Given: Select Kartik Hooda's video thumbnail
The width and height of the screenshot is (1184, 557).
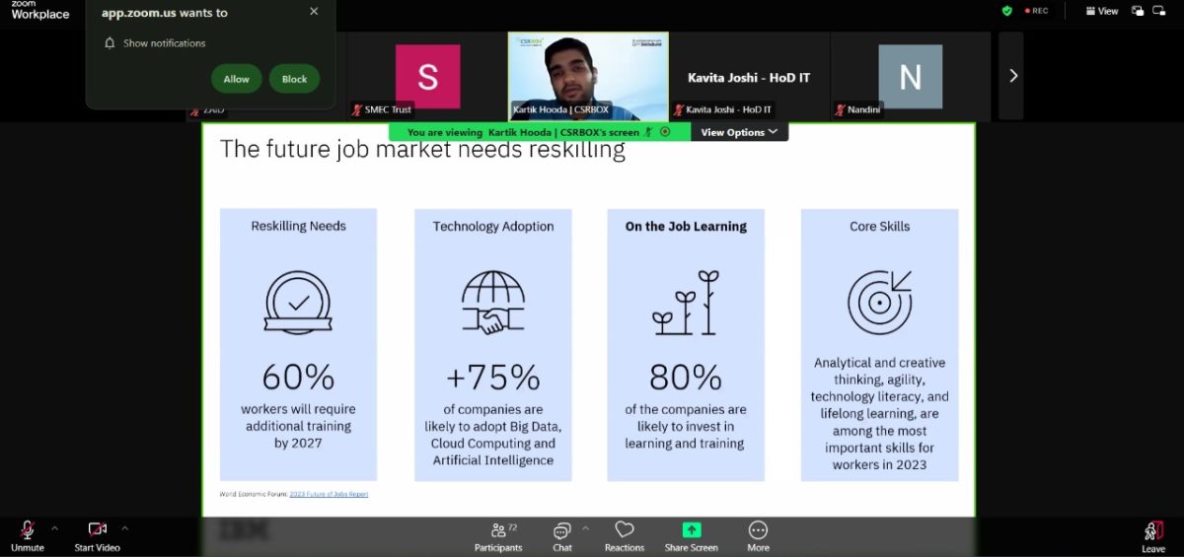Looking at the screenshot, I should click(x=587, y=76).
